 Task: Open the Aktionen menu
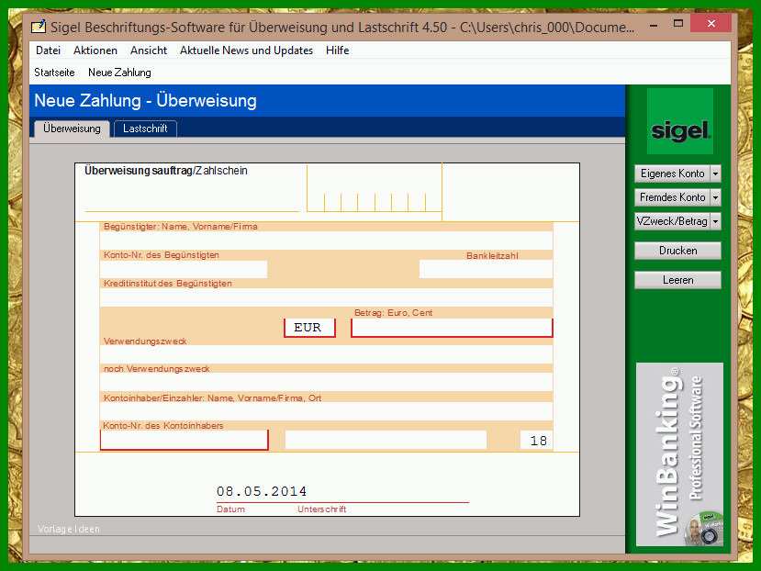pos(95,50)
